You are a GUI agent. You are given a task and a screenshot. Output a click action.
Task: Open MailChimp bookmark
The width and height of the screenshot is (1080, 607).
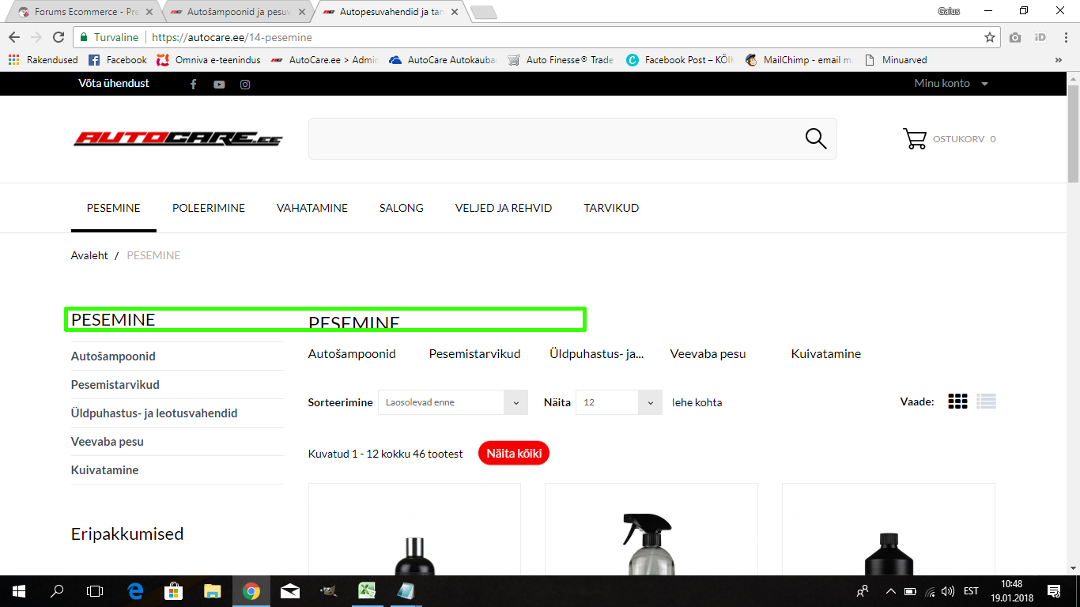pos(799,60)
